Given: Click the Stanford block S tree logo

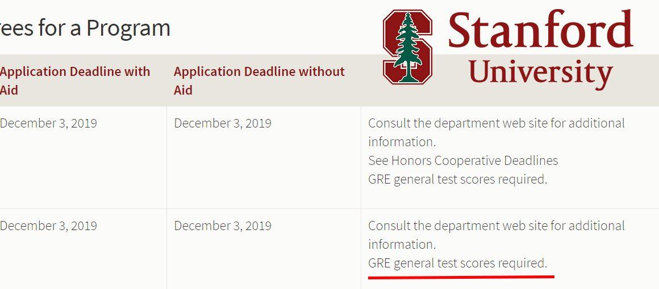Looking at the screenshot, I should click(x=407, y=47).
